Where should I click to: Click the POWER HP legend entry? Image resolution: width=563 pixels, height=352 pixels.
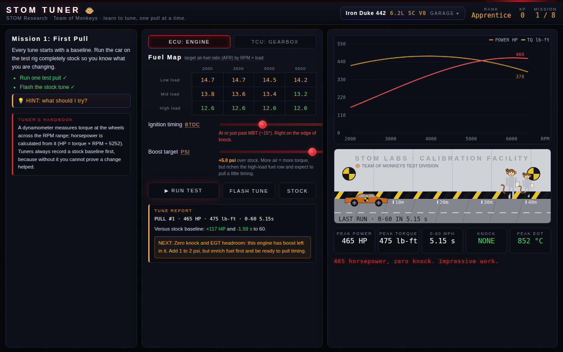[503, 40]
